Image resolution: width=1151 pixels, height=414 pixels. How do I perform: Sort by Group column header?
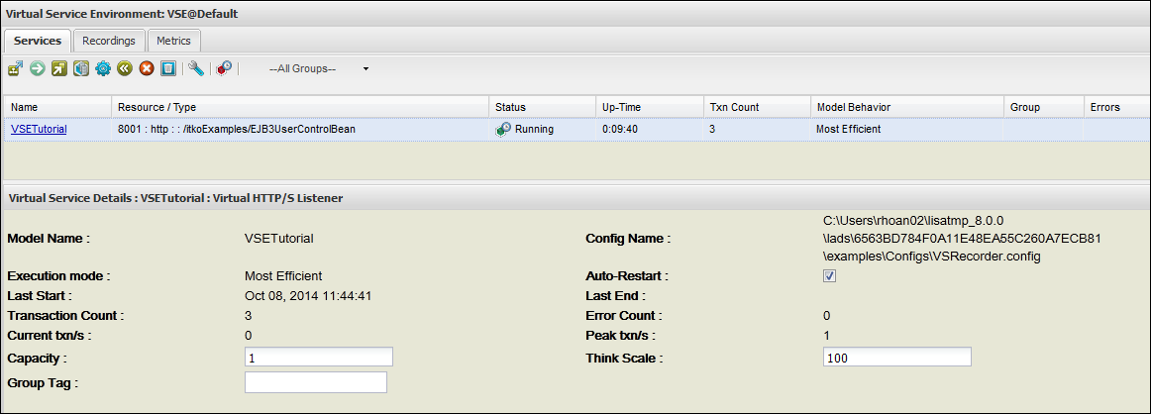1043,107
